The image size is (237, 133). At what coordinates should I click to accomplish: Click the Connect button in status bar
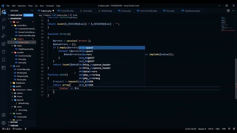point(17,129)
